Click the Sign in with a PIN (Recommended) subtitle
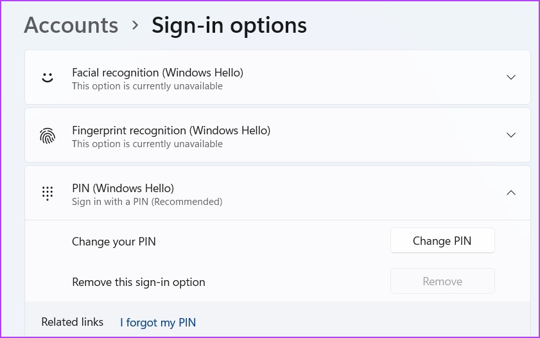The image size is (540, 338). [147, 202]
